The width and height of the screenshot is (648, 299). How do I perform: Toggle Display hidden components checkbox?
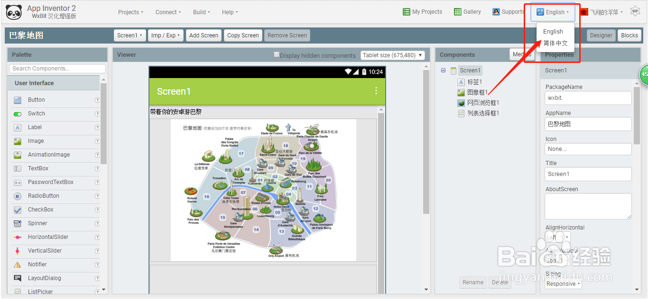click(277, 55)
